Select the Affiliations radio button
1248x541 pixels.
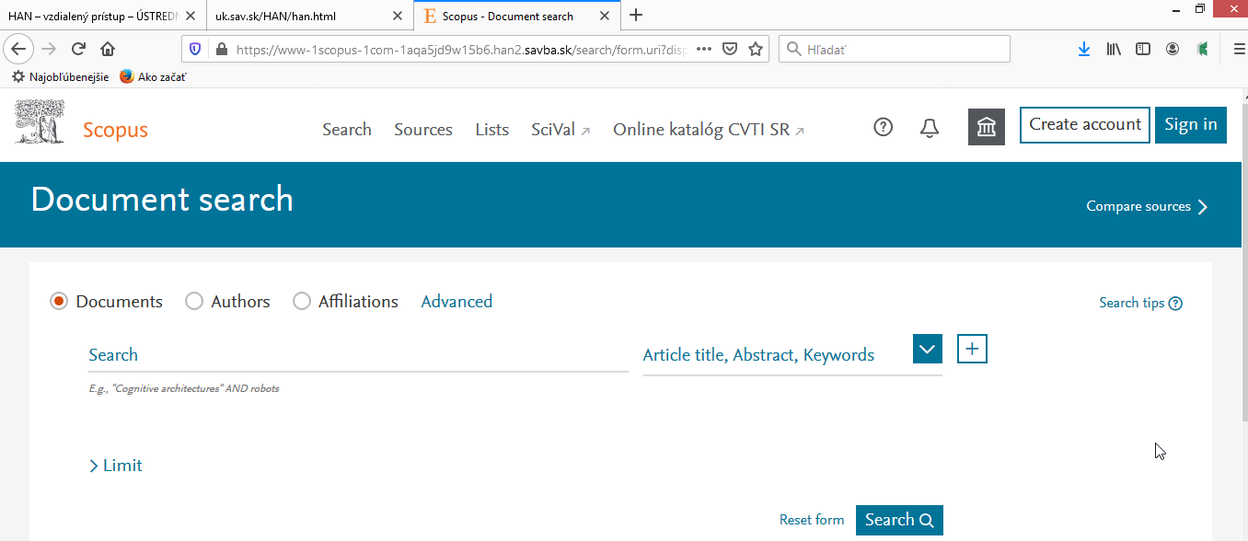pyautogui.click(x=301, y=301)
